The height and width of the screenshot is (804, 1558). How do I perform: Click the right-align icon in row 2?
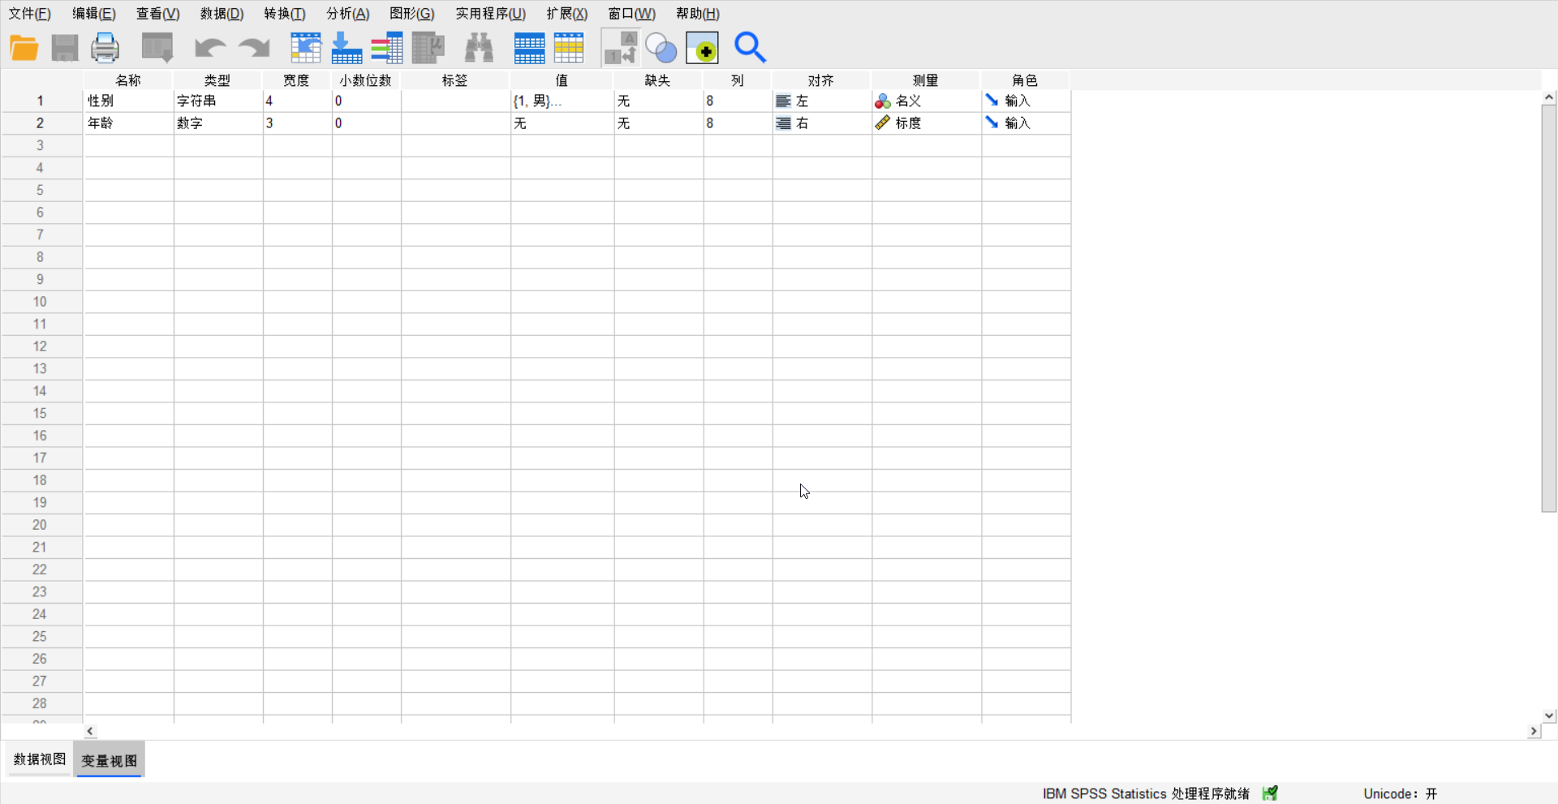(783, 123)
